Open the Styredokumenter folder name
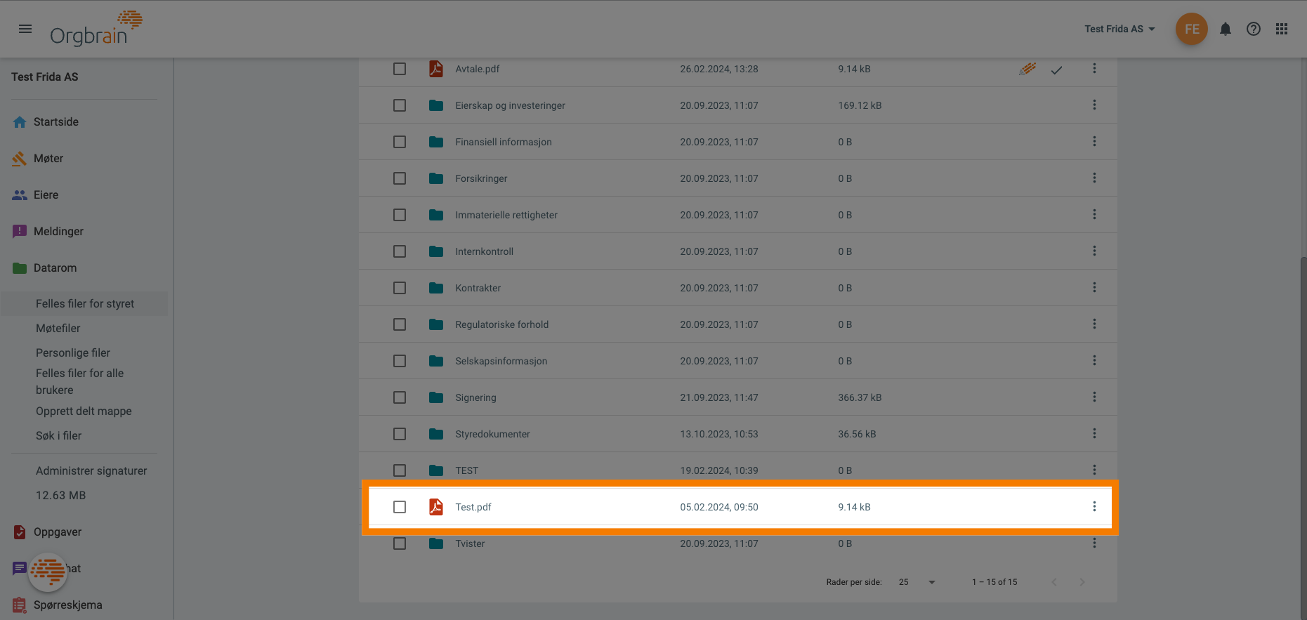The width and height of the screenshot is (1307, 620). pyautogui.click(x=492, y=434)
